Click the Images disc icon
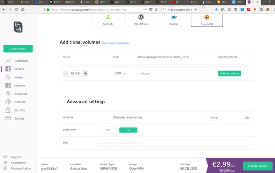The width and height of the screenshot is (275, 173). pyautogui.click(x=8, y=77)
